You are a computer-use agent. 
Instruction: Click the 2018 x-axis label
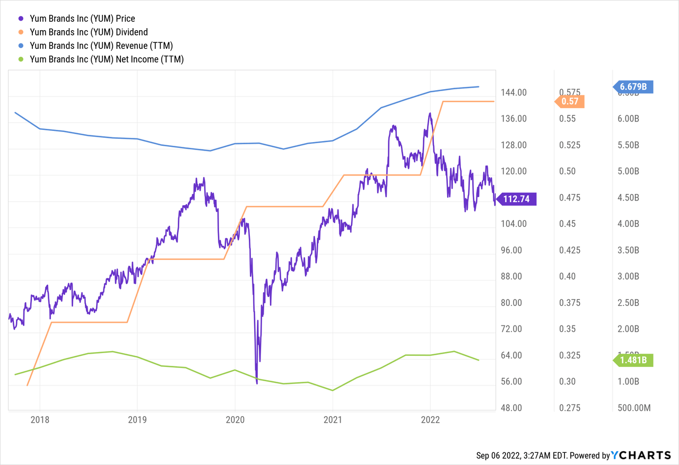pyautogui.click(x=40, y=420)
